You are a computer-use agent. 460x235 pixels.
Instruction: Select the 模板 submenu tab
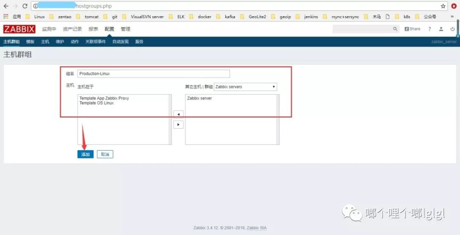point(30,42)
